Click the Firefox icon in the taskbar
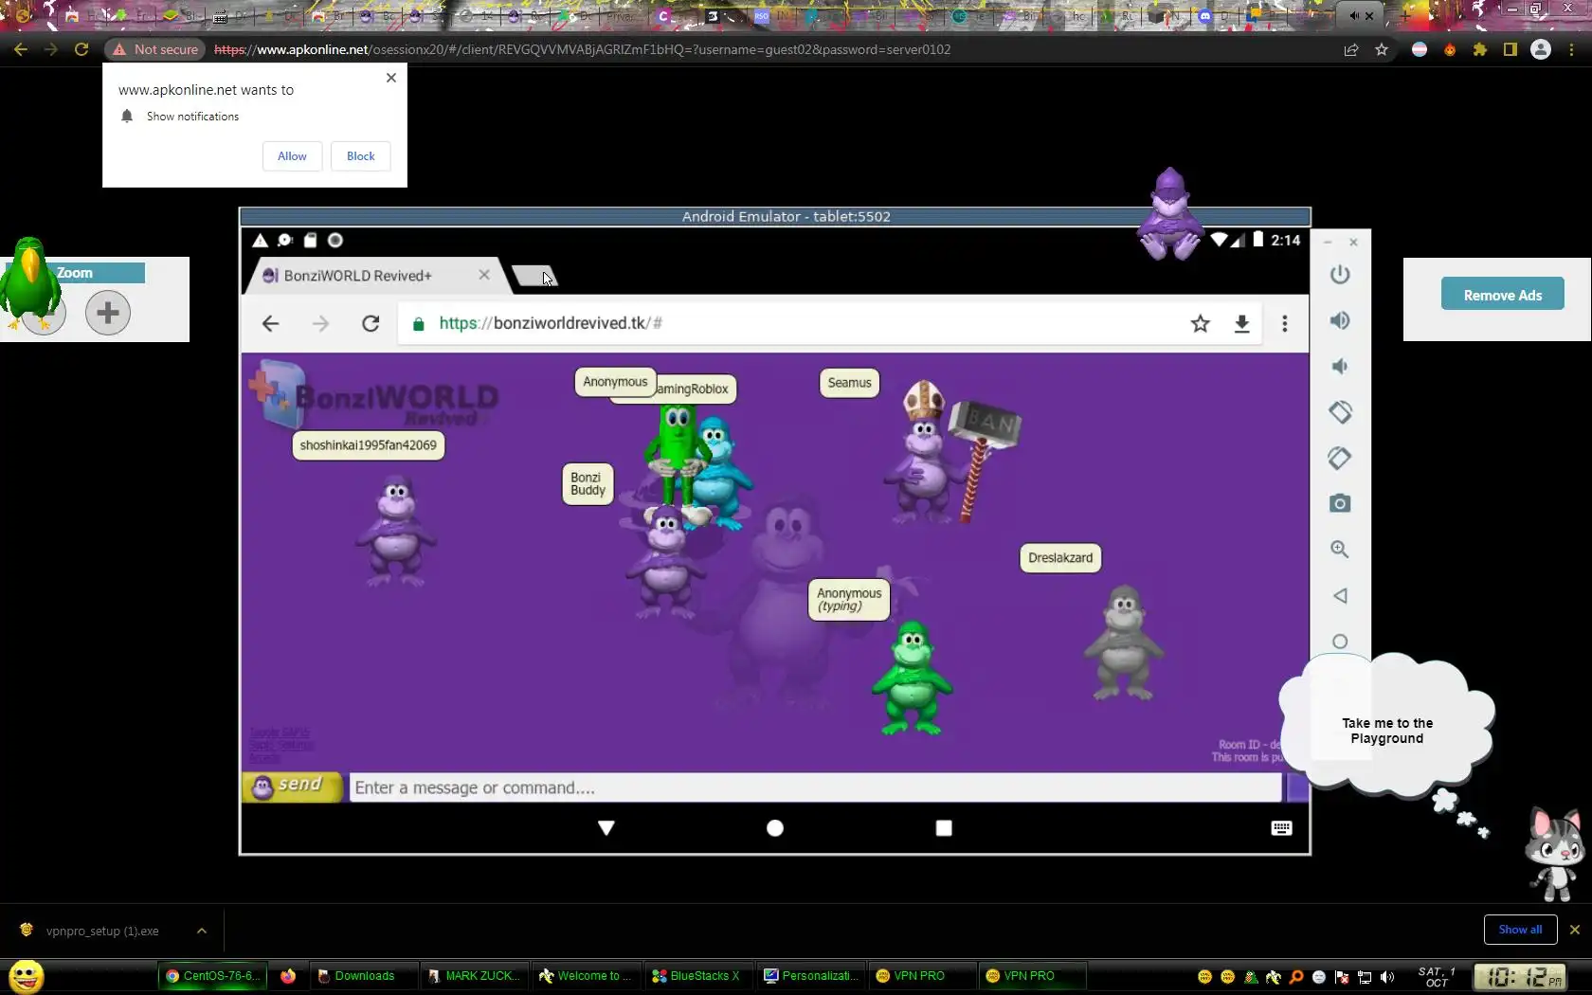This screenshot has height=995, width=1592. (288, 976)
